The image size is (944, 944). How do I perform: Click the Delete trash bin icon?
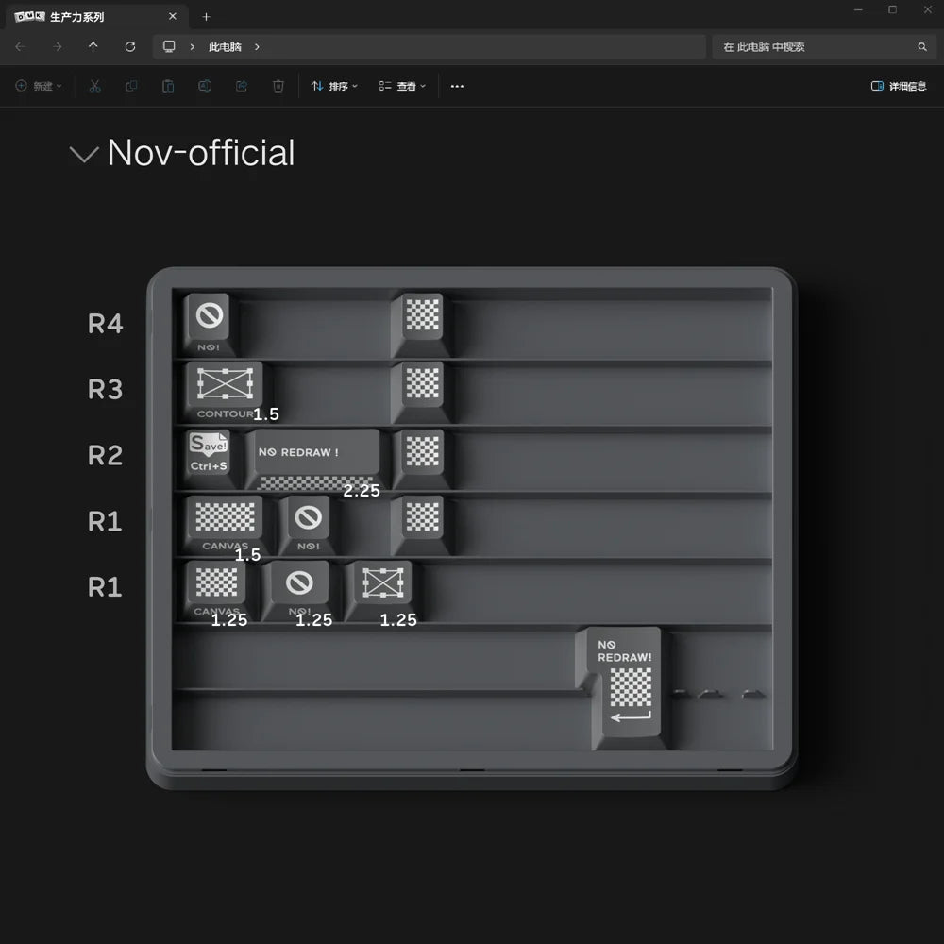278,86
